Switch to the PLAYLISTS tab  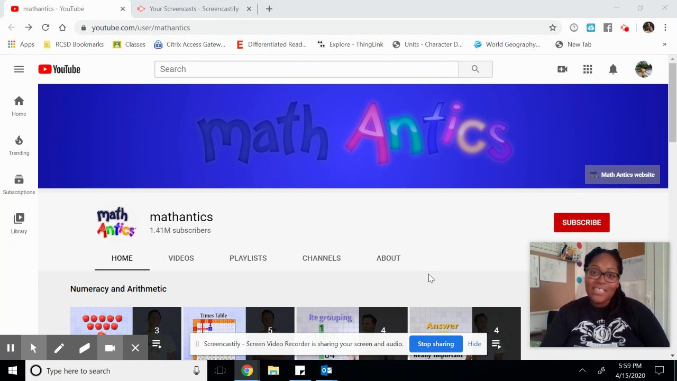pos(248,258)
